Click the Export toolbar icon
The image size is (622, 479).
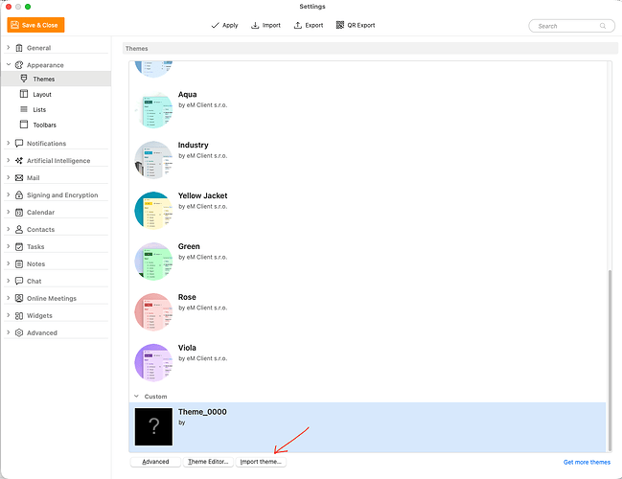[x=297, y=25]
